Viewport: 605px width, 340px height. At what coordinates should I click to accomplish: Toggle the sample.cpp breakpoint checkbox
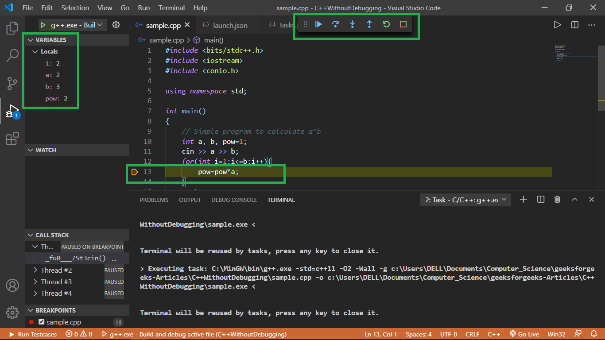point(42,322)
